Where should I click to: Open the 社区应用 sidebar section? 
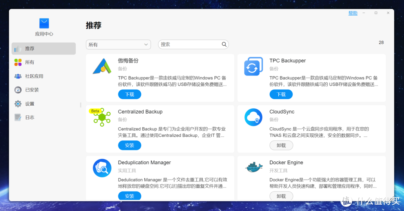click(x=34, y=76)
